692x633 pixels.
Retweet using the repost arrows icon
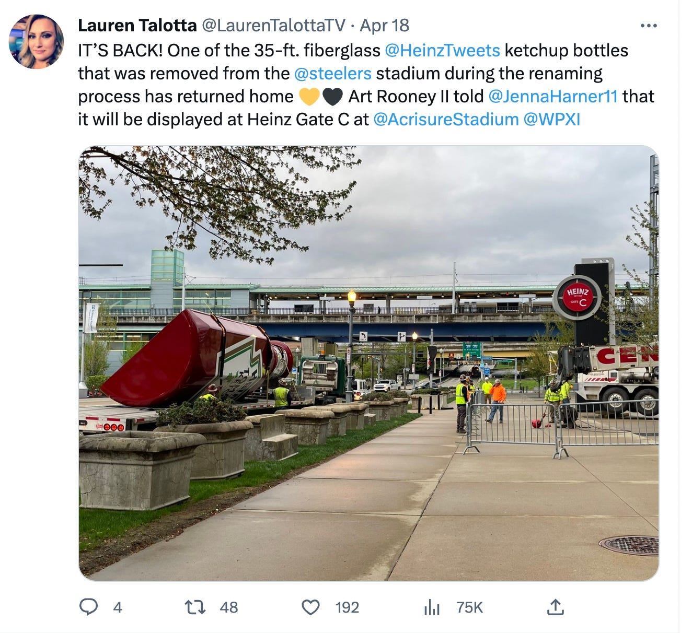195,607
